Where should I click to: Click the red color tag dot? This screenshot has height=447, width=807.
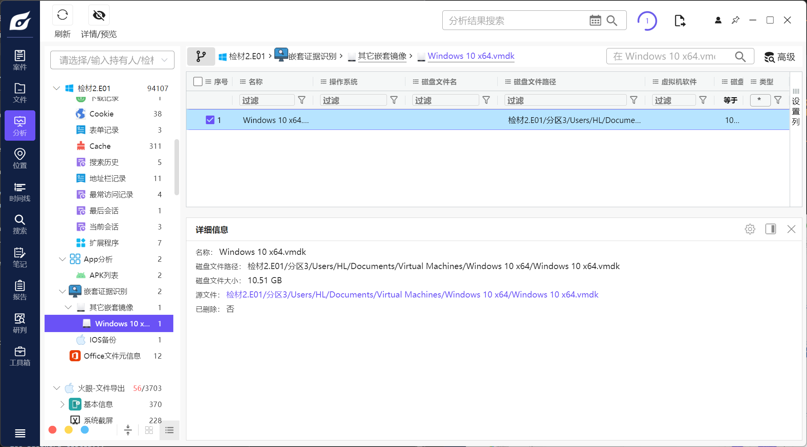coord(53,430)
